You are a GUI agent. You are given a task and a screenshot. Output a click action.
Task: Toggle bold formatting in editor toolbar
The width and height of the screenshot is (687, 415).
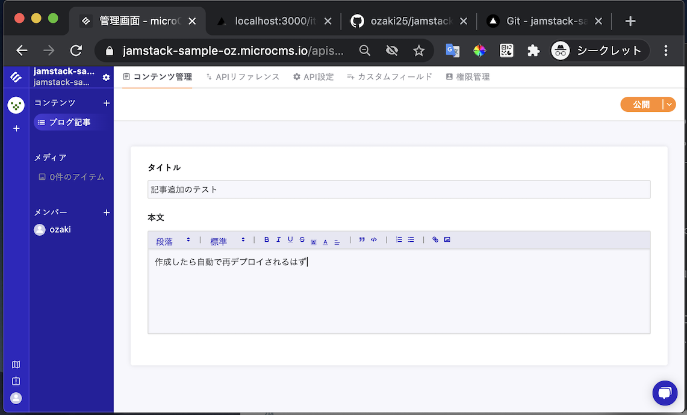266,239
